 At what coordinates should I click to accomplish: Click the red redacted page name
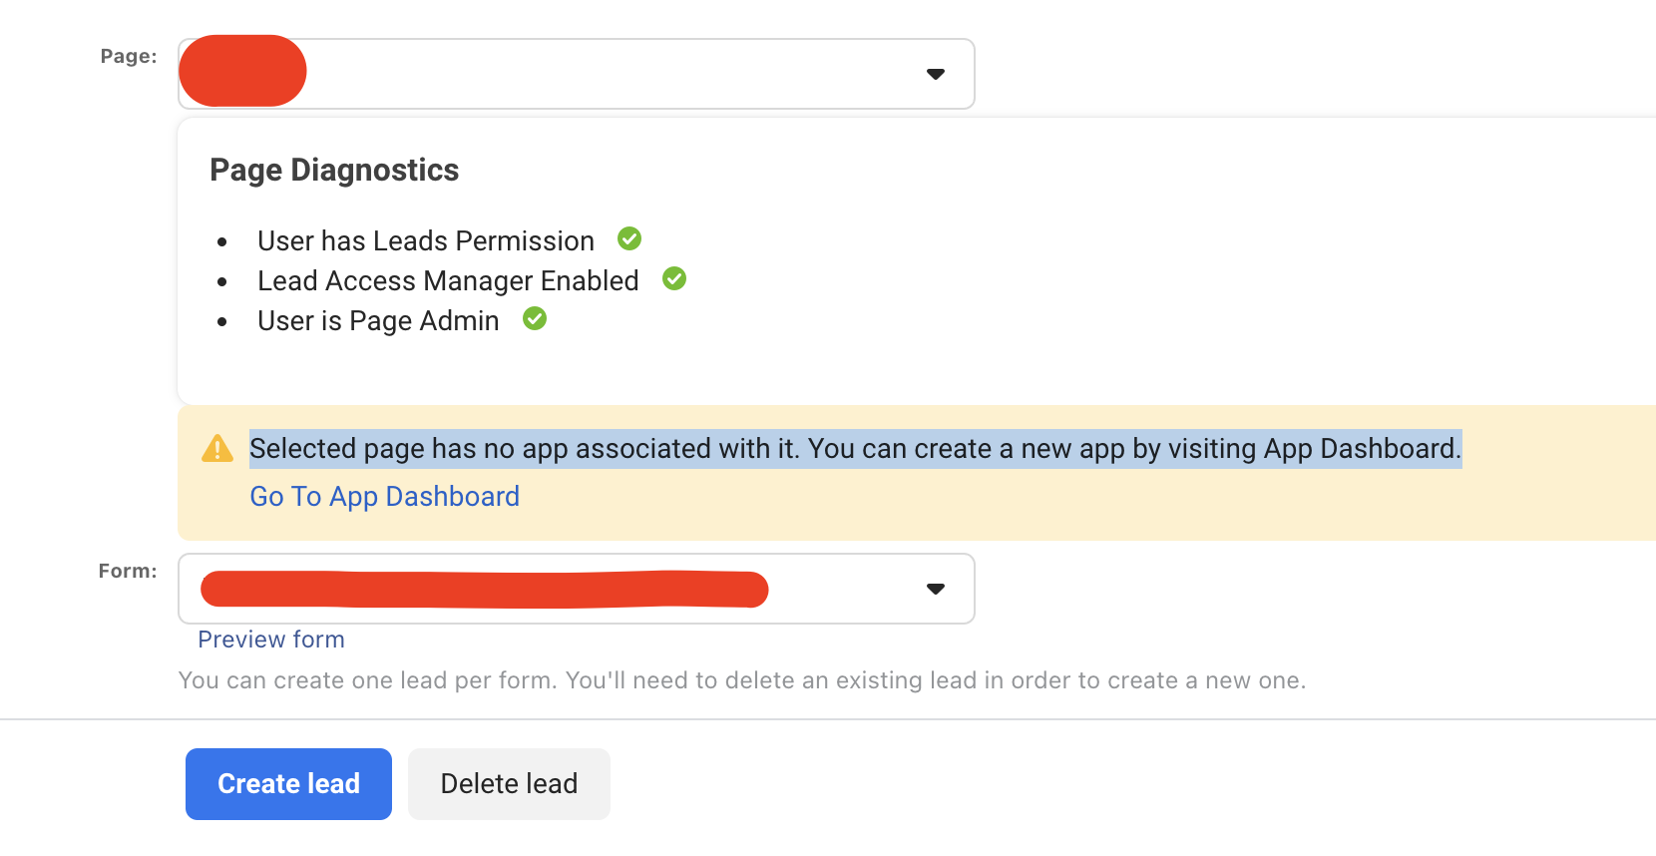pyautogui.click(x=242, y=71)
